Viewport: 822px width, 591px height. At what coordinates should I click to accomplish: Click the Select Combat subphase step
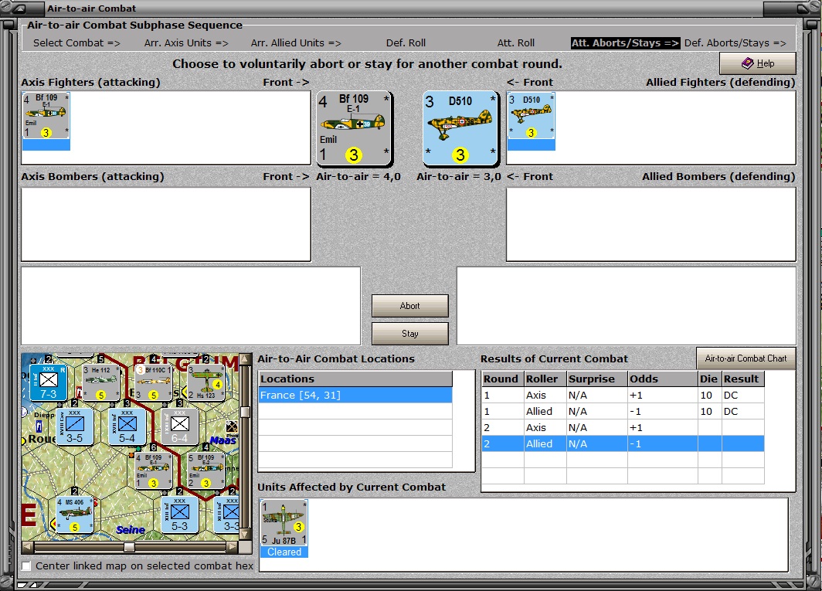click(x=76, y=43)
